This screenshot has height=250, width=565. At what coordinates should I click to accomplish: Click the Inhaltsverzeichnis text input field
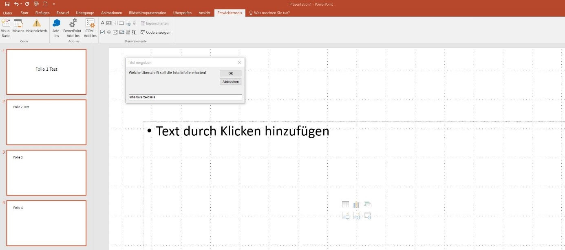coord(185,97)
